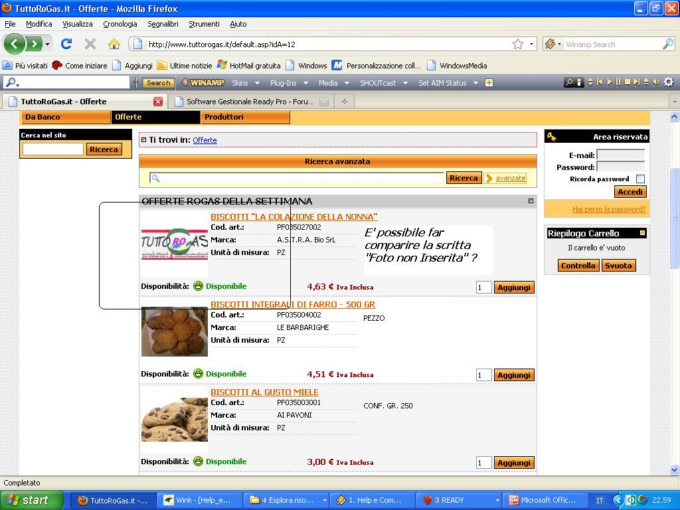The height and width of the screenshot is (510, 680).
Task: Click the Accedi login button
Action: point(630,192)
